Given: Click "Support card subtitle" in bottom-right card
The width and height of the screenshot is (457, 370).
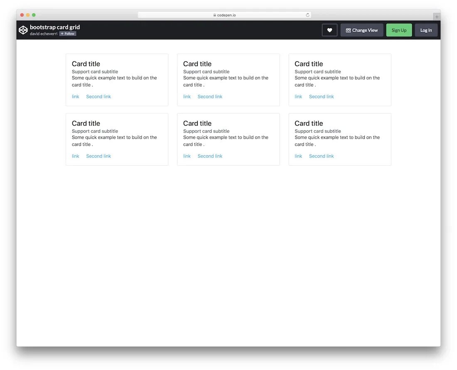Looking at the screenshot, I should pyautogui.click(x=317, y=131).
